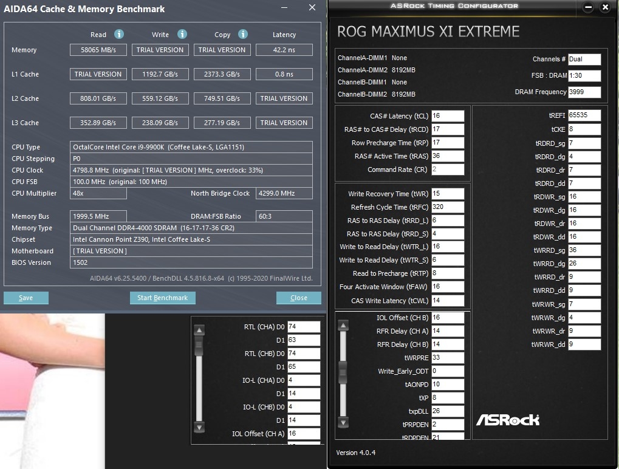The height and width of the screenshot is (469, 619).
Task: Select the tRRD_S field
Action: 448,234
